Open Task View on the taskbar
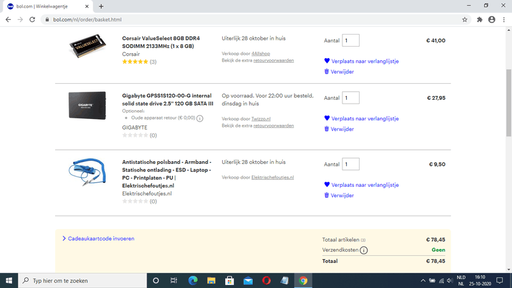Screen dimensions: 512x288 pyautogui.click(x=173, y=280)
